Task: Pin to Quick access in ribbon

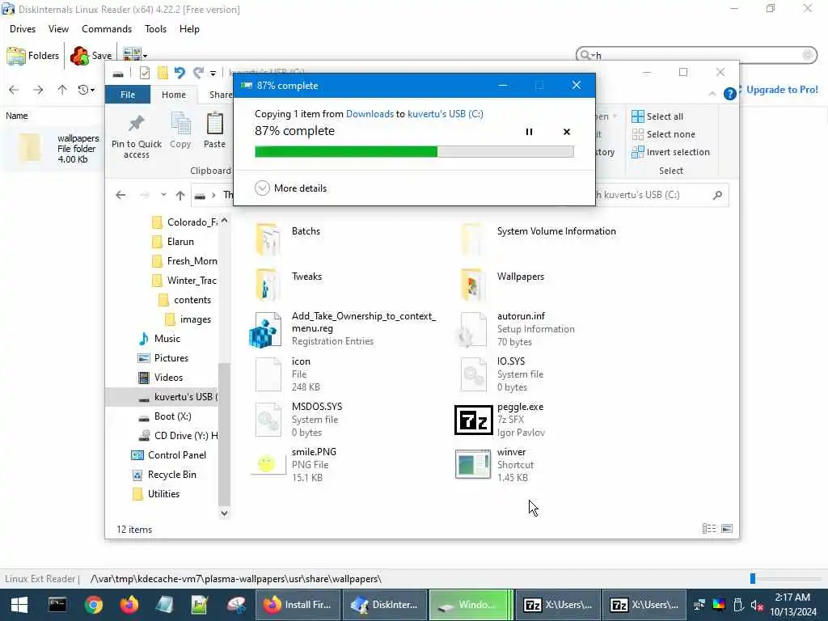Action: pyautogui.click(x=136, y=136)
